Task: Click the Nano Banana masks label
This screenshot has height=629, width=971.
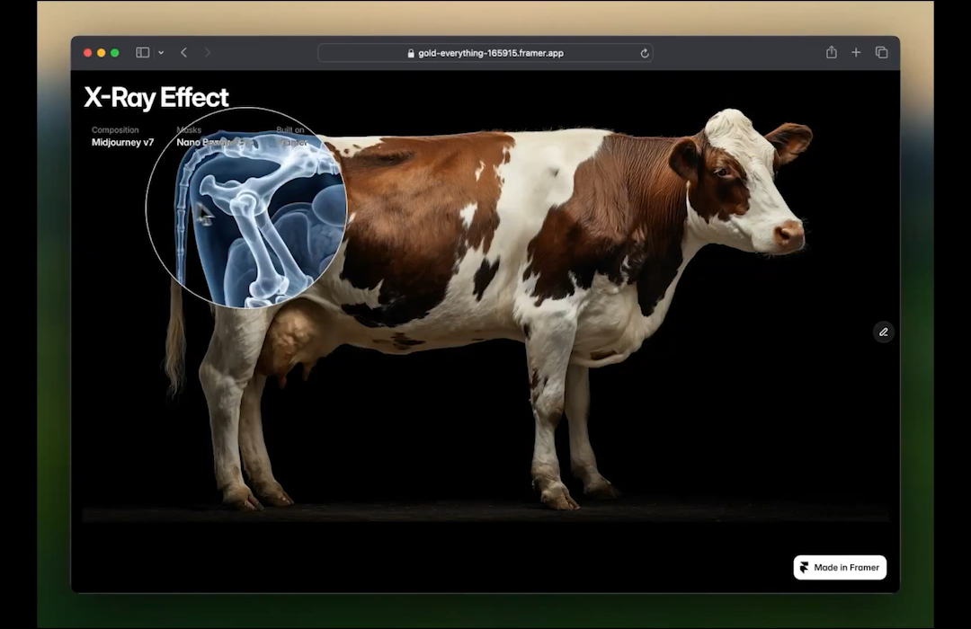Action: 209,142
